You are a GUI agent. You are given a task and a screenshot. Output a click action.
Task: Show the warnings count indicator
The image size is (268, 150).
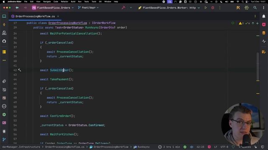[x=241, y=23]
